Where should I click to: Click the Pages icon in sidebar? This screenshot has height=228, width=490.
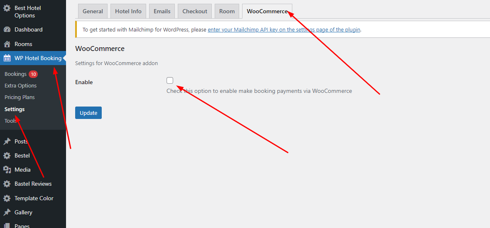[x=7, y=226]
